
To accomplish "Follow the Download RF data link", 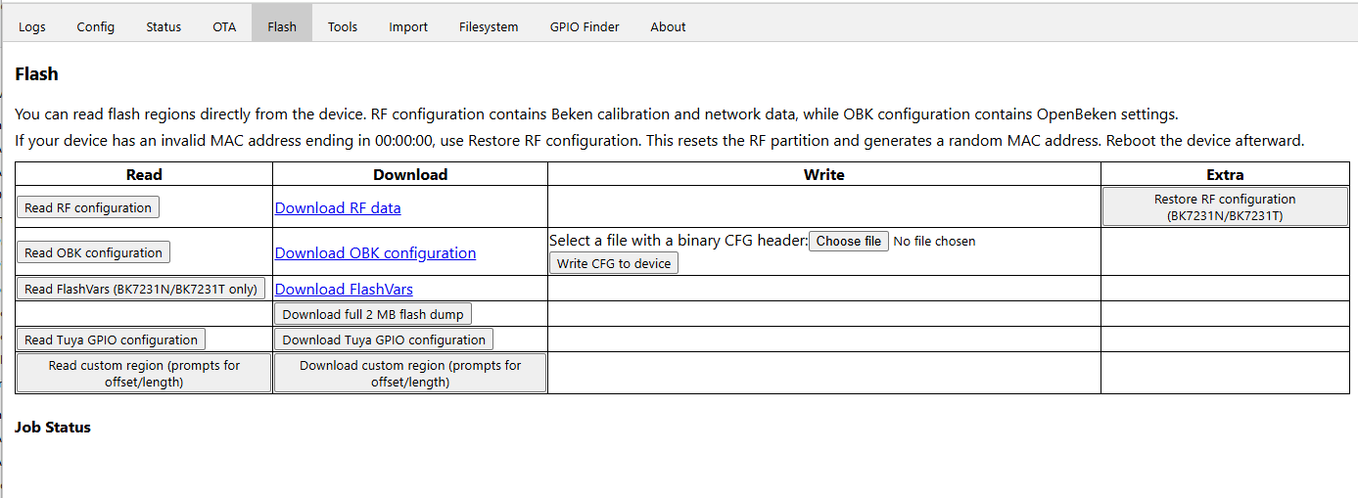I will pyautogui.click(x=338, y=207).
